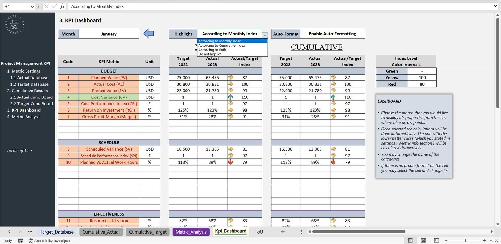Open 4. Metric Analysis sidebar link
The image size is (501, 244).
coord(24,117)
